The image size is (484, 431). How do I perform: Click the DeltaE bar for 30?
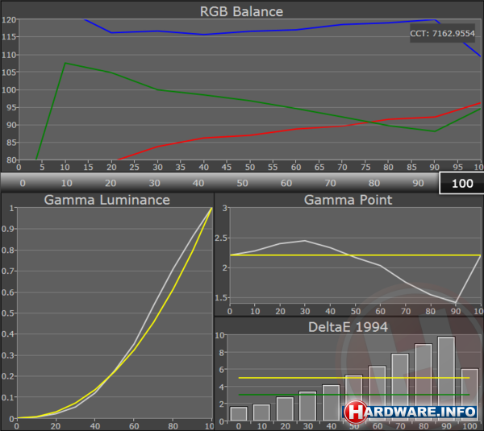click(x=308, y=406)
